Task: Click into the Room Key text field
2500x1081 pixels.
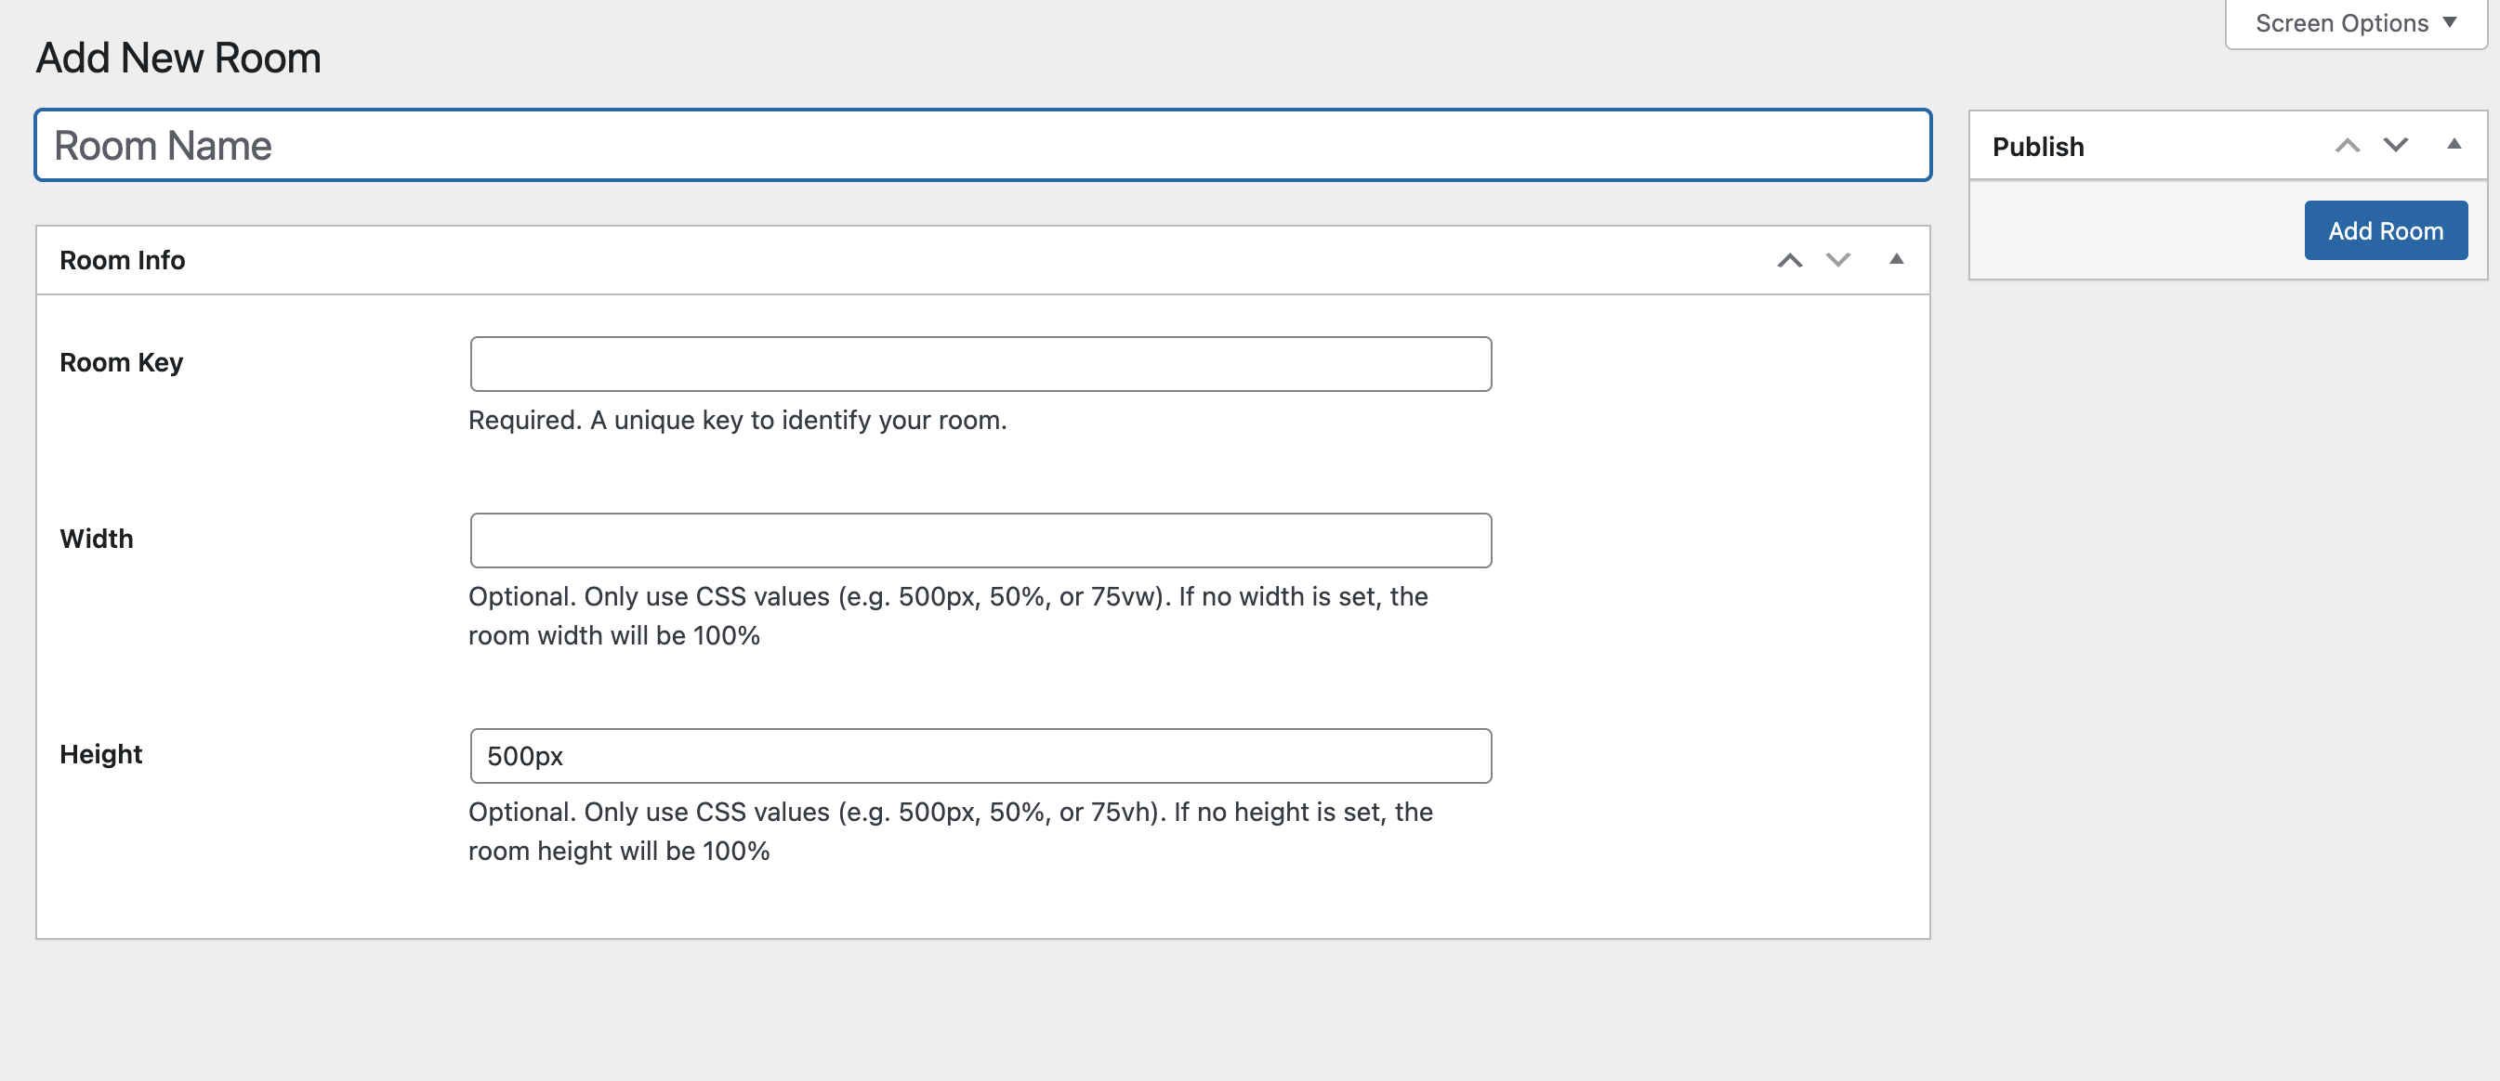Action: (x=980, y=365)
